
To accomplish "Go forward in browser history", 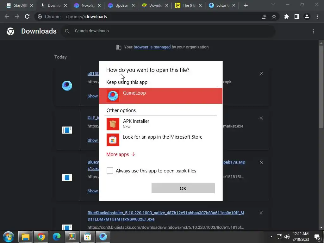I will 17,16.
